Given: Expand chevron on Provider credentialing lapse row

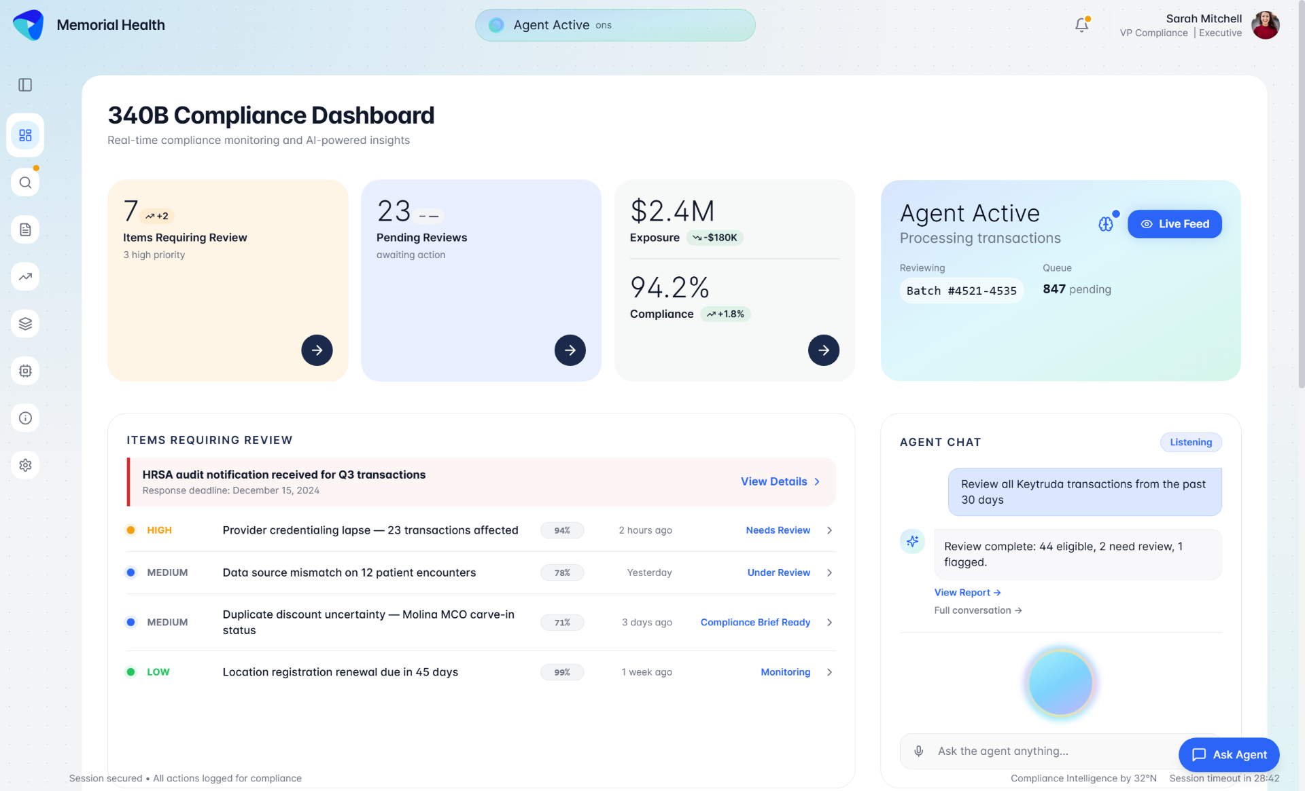Looking at the screenshot, I should tap(829, 530).
